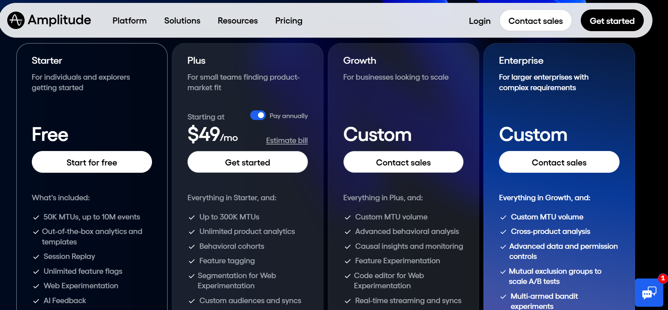Open the Resources dropdown menu
Viewport: 668px width, 310px height.
point(237,21)
